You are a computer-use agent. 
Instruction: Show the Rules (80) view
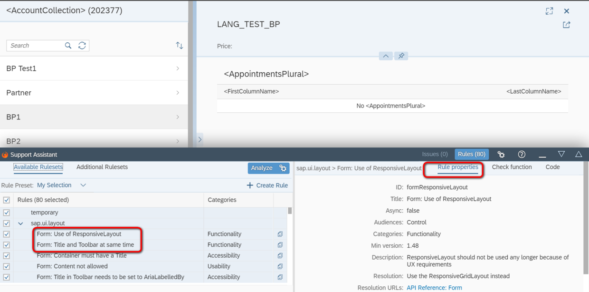click(472, 154)
